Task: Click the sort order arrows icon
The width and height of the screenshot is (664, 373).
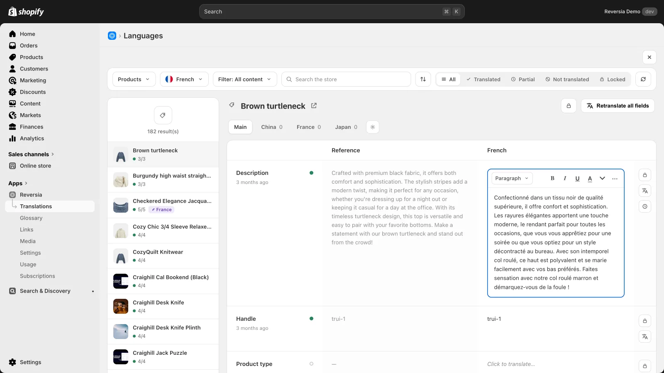Action: click(423, 79)
